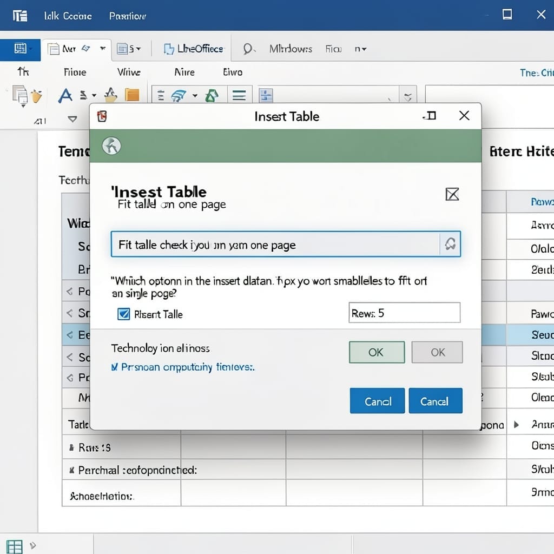The height and width of the screenshot is (554, 554).
Task: Click the blue brush style icon
Action: pos(179,95)
